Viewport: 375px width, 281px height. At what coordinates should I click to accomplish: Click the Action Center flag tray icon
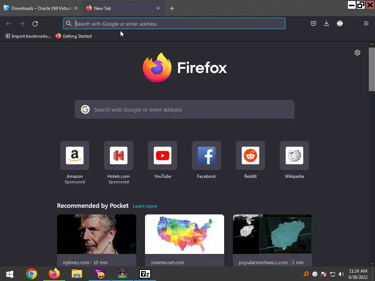coord(324,274)
